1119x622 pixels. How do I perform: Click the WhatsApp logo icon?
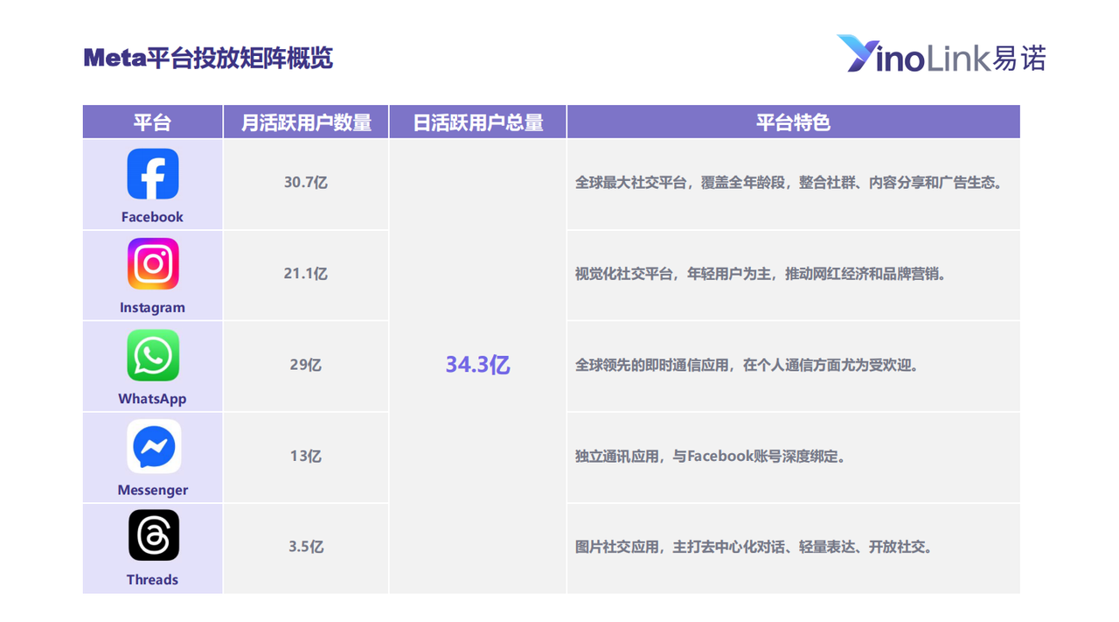(153, 355)
